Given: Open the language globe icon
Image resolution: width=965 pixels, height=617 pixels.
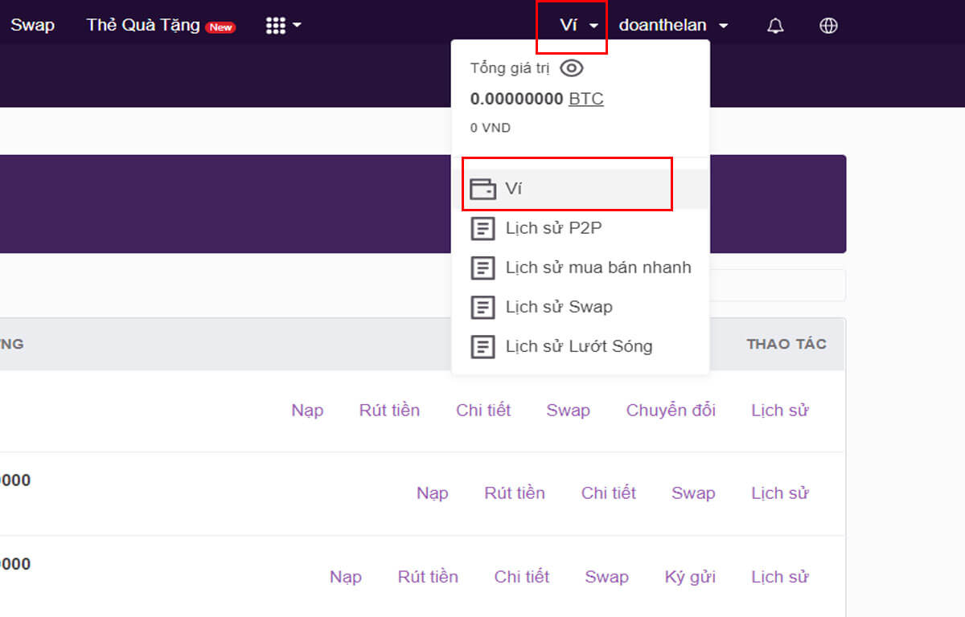Looking at the screenshot, I should pyautogui.click(x=828, y=26).
